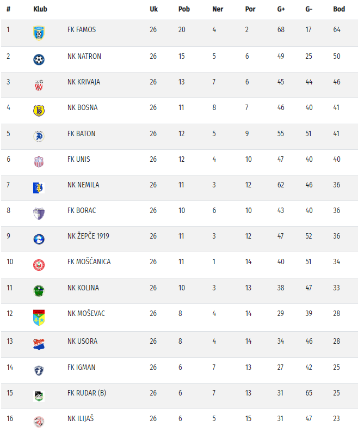The height and width of the screenshot is (432, 358).
Task: Select the FK Igman team name
Action: tap(81, 367)
